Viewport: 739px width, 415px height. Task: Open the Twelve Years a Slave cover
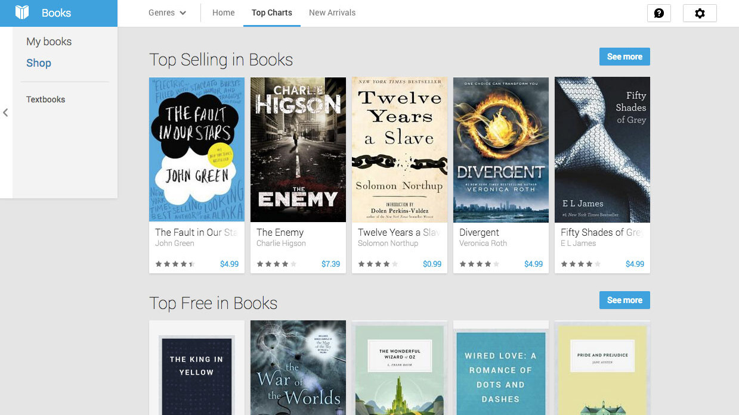[x=400, y=149]
